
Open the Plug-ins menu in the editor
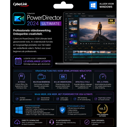[75, 14]
